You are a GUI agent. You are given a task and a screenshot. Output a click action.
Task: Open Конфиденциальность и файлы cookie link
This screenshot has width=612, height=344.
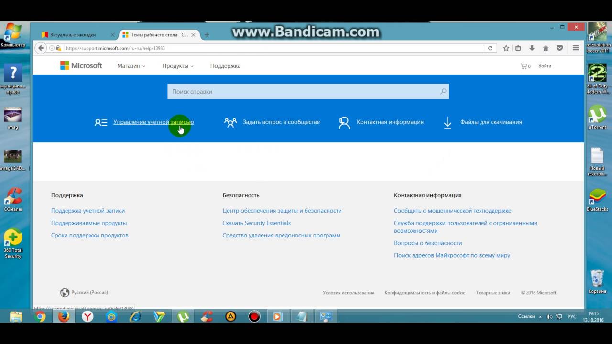425,293
